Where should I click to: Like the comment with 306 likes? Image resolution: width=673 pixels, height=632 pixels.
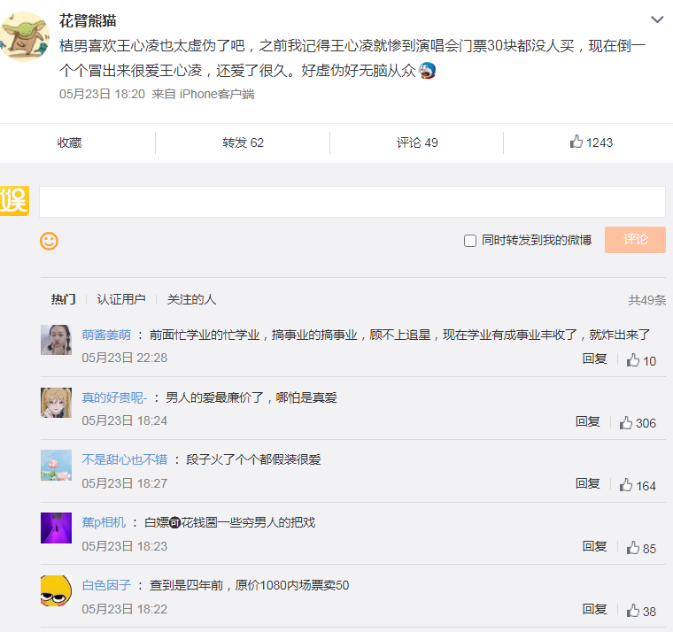[x=638, y=423]
